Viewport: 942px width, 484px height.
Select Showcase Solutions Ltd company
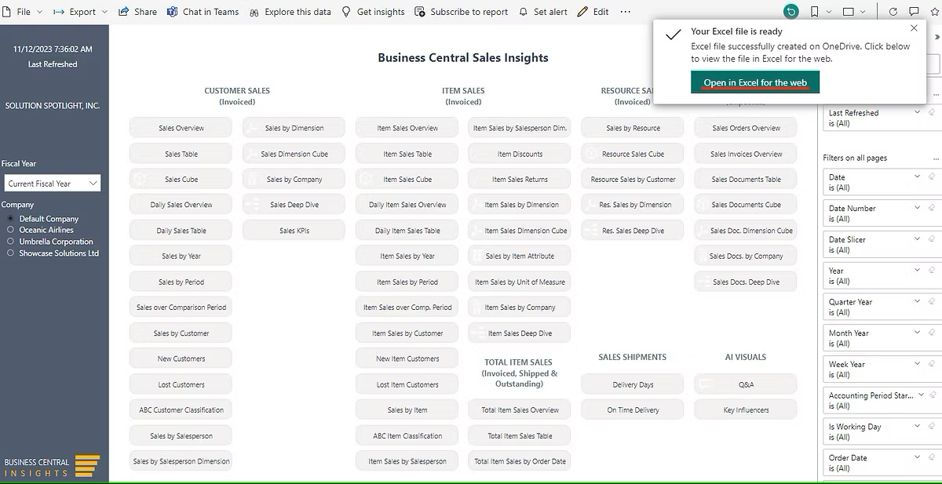click(11, 253)
